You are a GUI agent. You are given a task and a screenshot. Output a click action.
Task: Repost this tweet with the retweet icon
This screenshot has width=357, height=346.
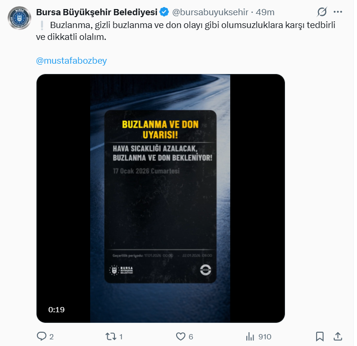(x=111, y=336)
